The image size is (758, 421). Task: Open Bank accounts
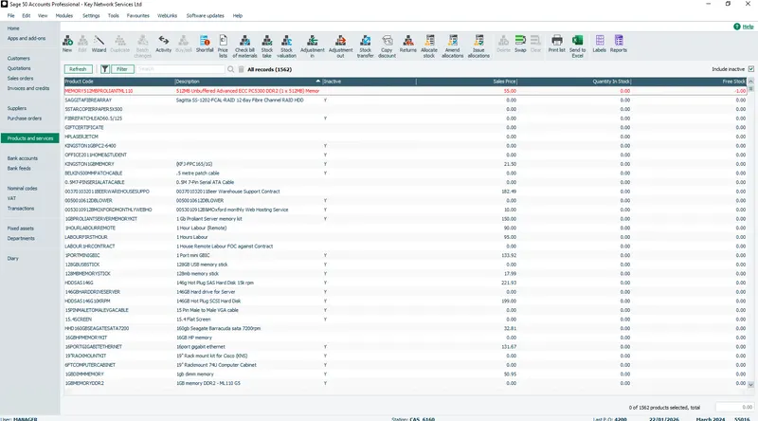click(x=22, y=158)
